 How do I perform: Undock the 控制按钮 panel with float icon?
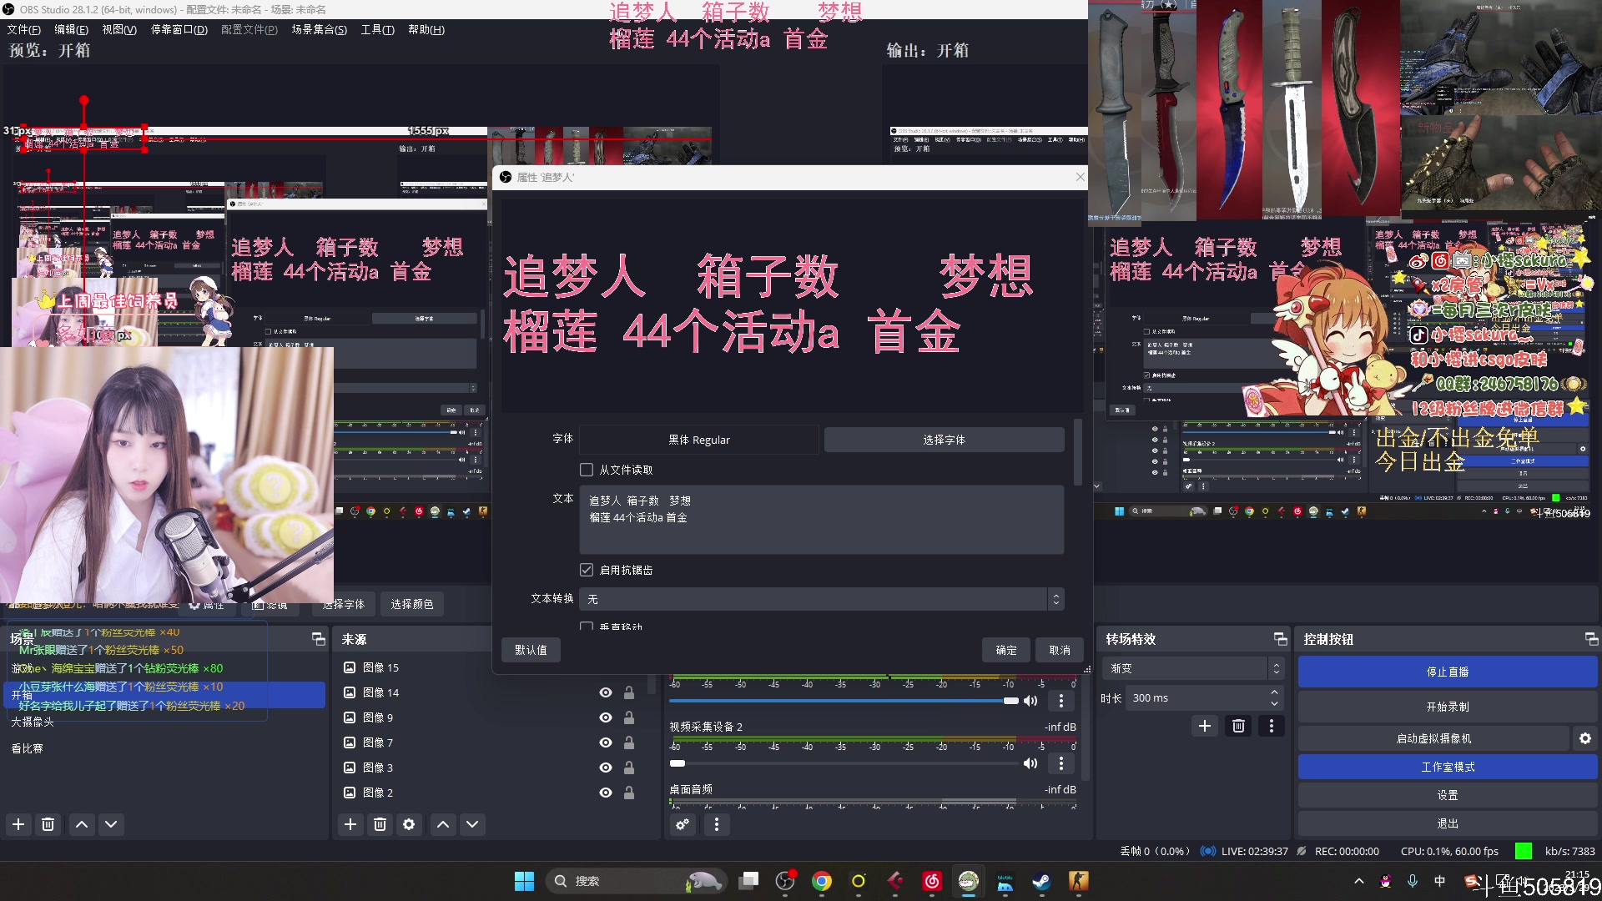pyautogui.click(x=1591, y=639)
